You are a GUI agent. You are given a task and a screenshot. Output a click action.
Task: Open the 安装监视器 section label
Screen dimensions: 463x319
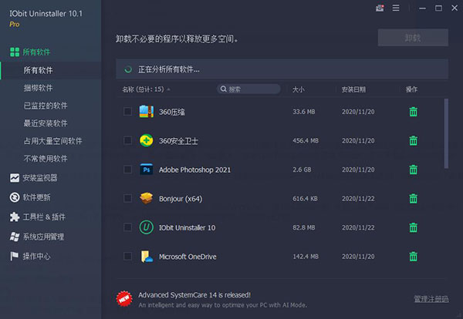pos(40,178)
